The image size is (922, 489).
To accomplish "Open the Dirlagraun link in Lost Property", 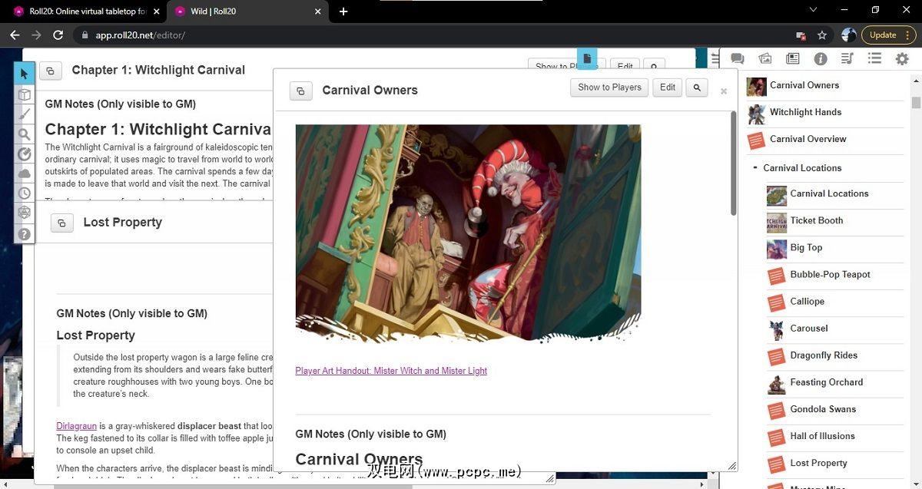I will coord(75,426).
